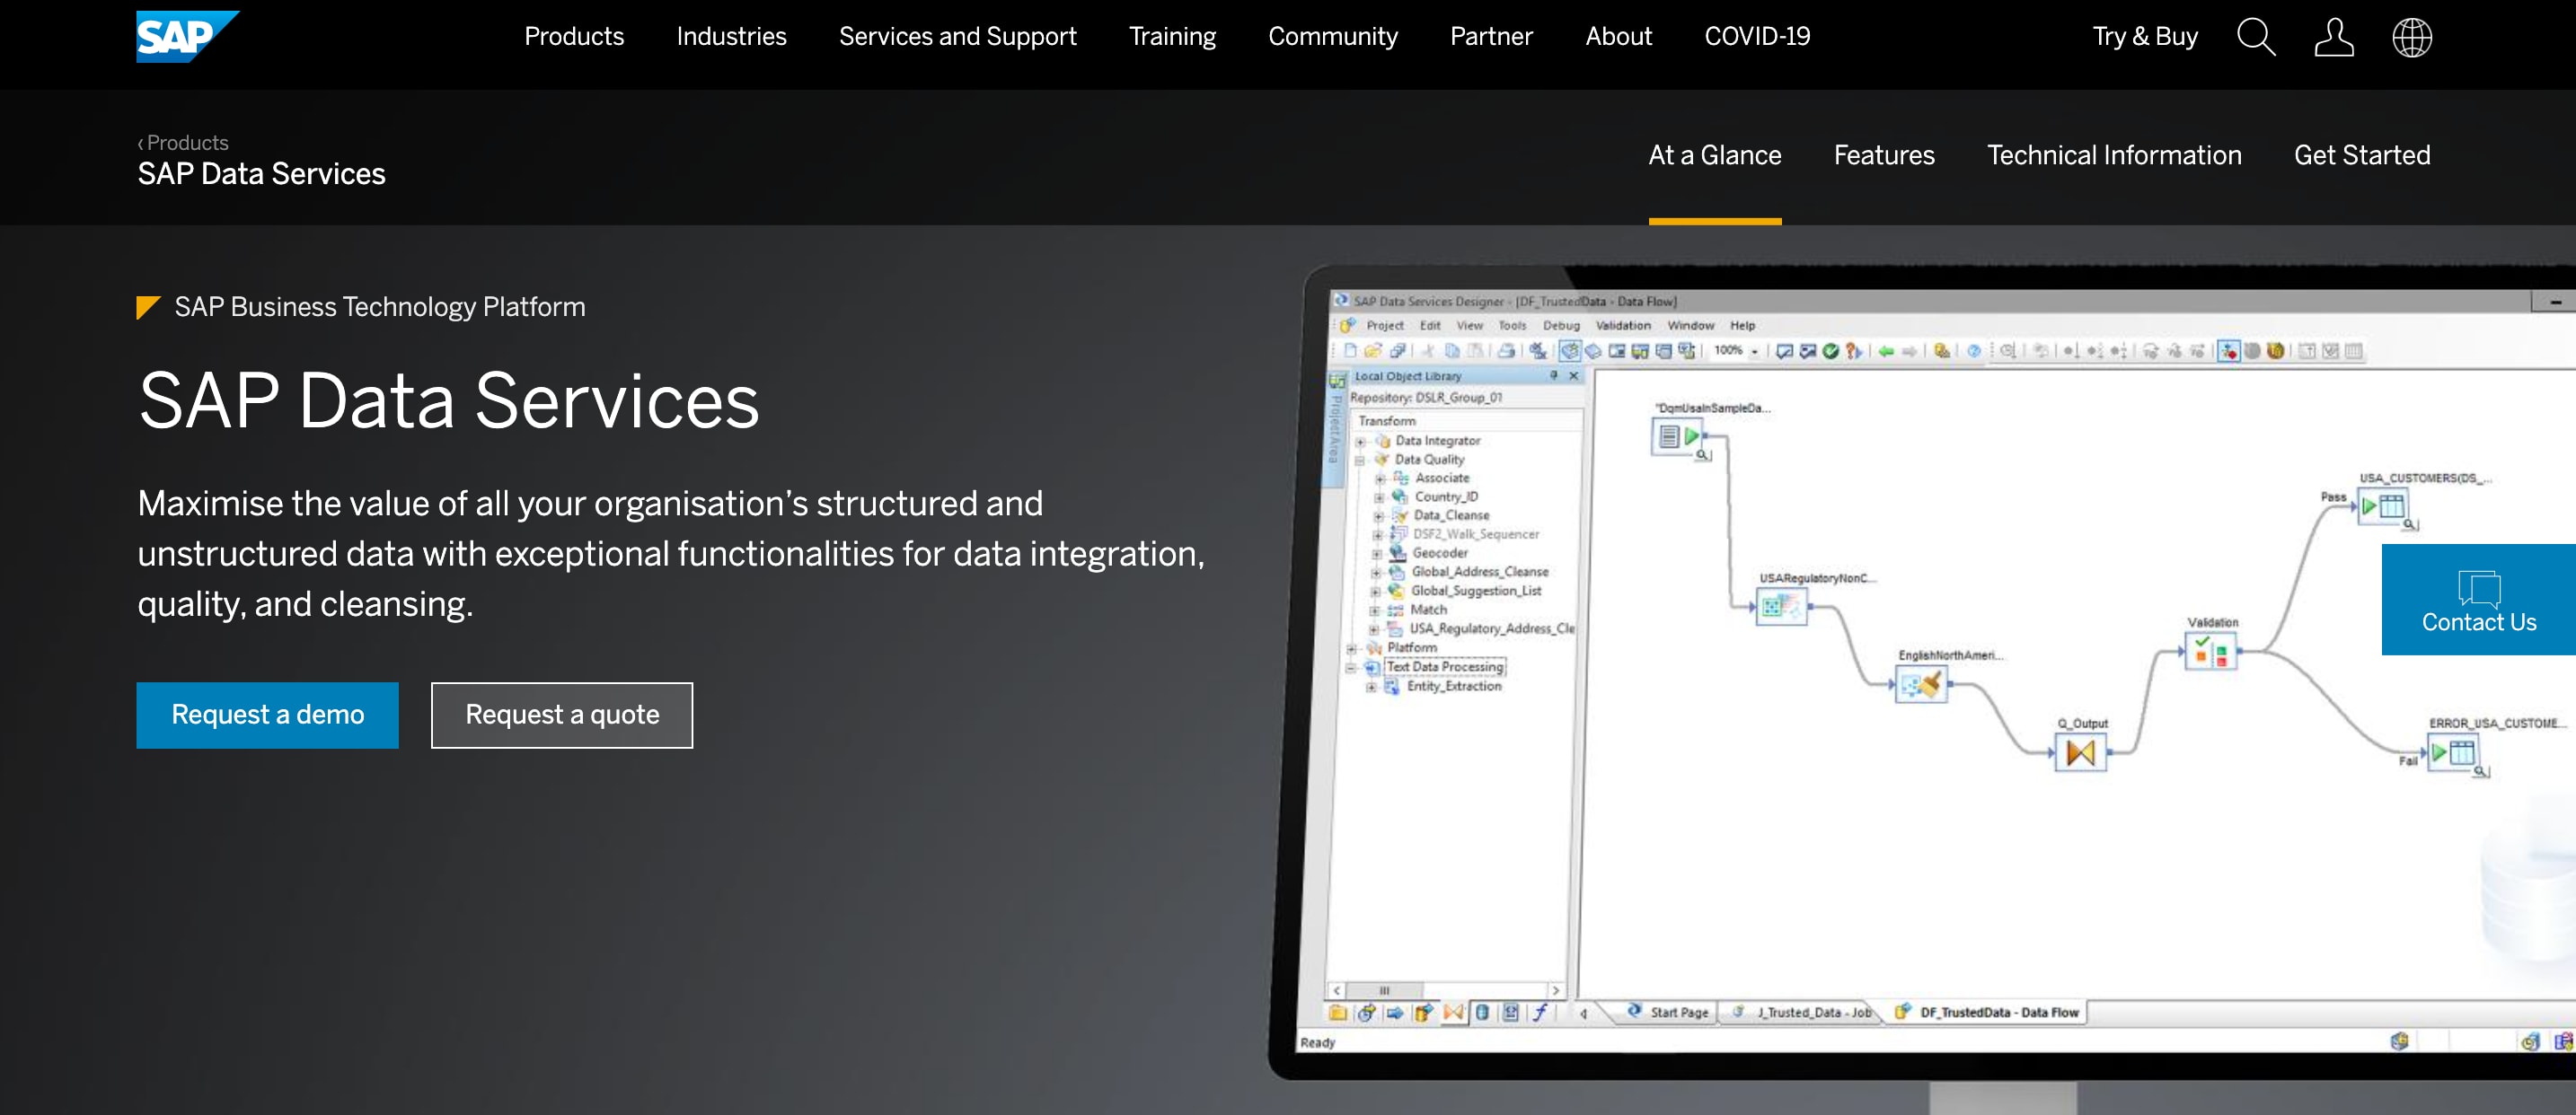Switch to the Start Page tab in Designer
Image resolution: width=2576 pixels, height=1115 pixels.
point(1669,1012)
